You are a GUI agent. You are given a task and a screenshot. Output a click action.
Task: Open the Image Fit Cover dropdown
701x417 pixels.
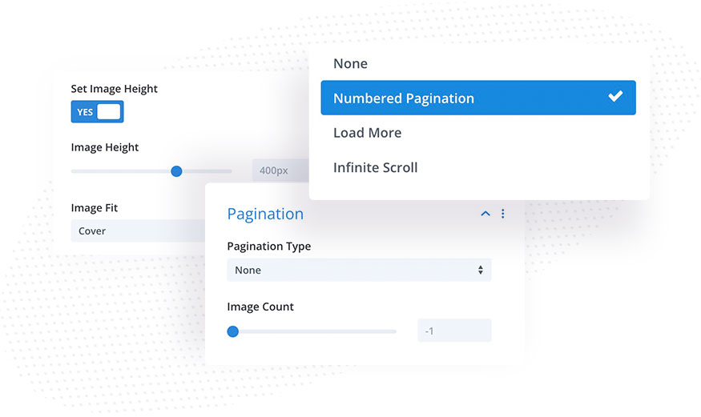pyautogui.click(x=138, y=231)
